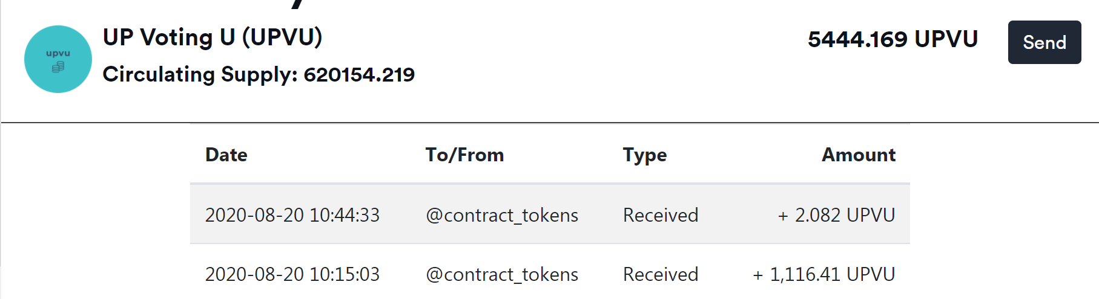Select the 10:44:33 transaction date
Image resolution: width=1099 pixels, height=299 pixels.
(x=292, y=215)
